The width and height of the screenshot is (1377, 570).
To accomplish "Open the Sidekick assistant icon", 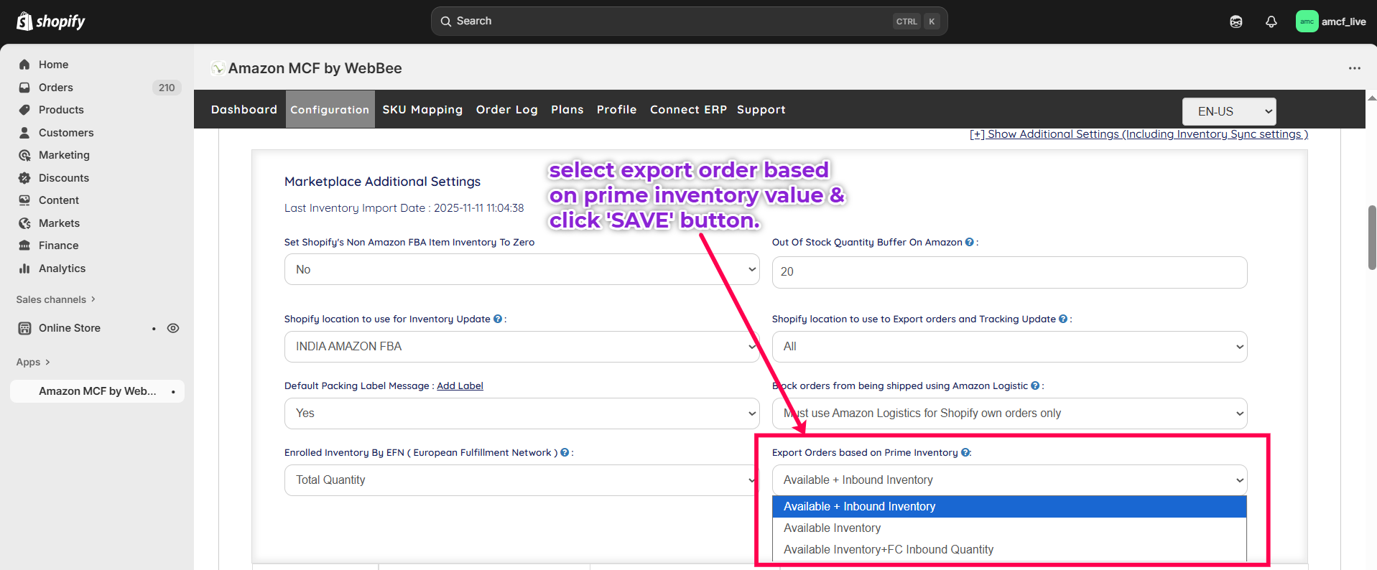I will coord(1235,22).
